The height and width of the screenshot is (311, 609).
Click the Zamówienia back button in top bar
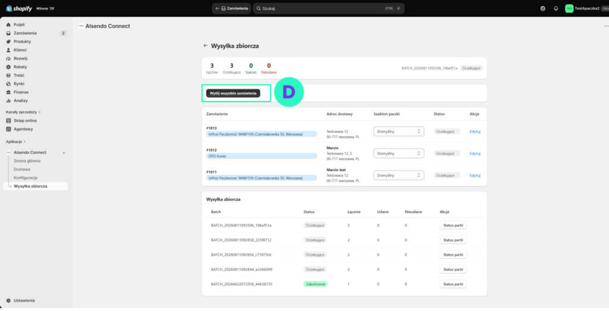231,8
